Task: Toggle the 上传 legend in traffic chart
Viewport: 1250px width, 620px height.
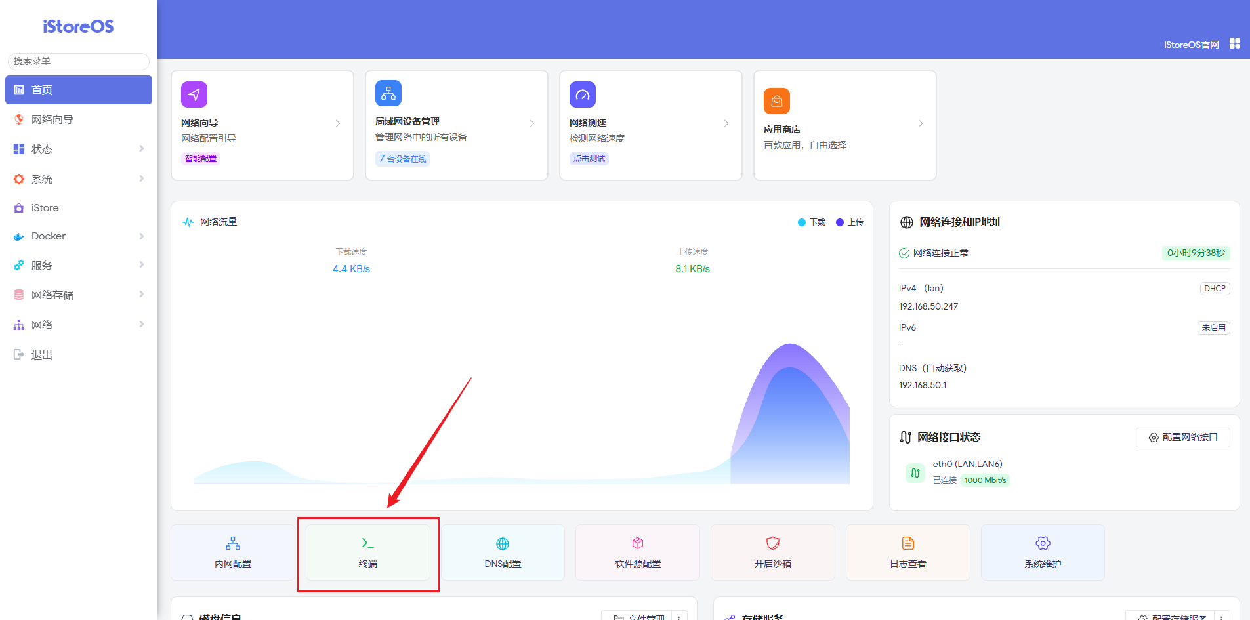Action: point(850,222)
